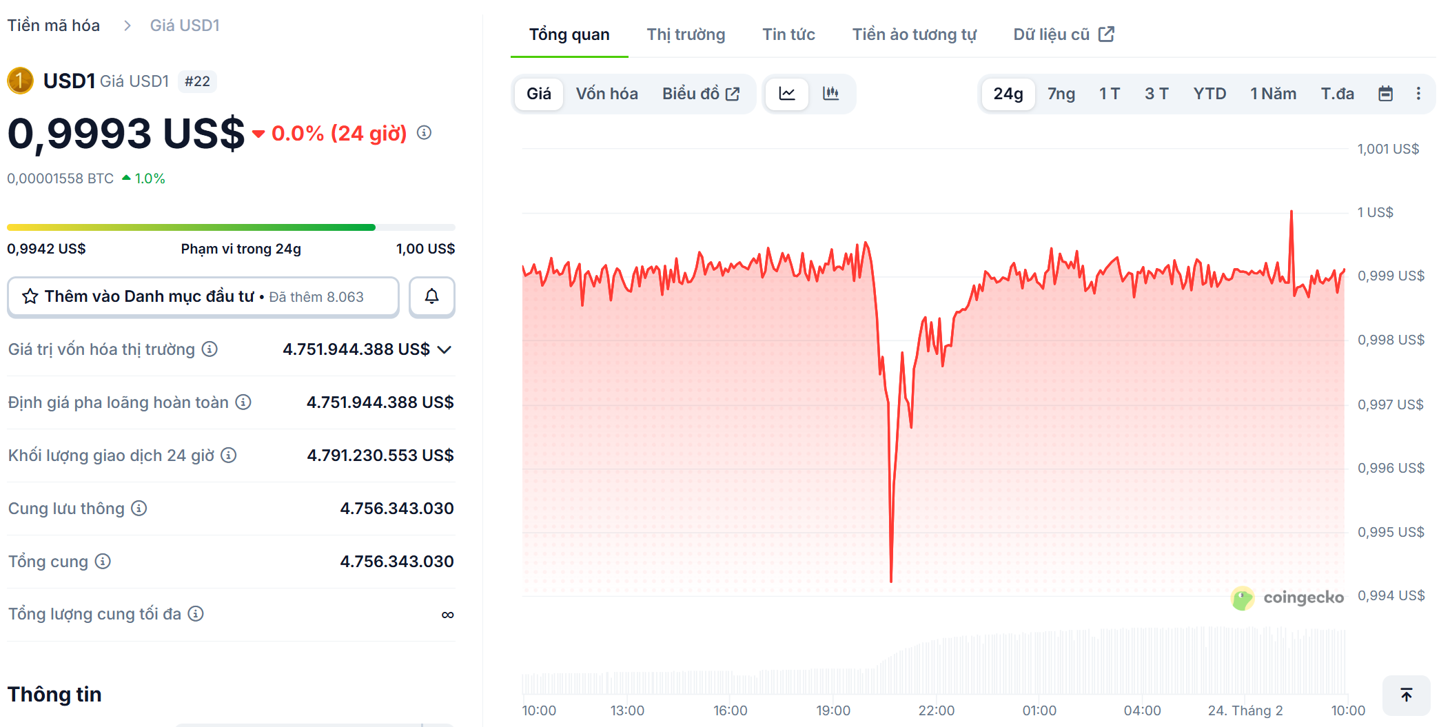The width and height of the screenshot is (1450, 727).
Task: Expand Tổng lượng cung tối đa info tooltip
Action: pos(195,614)
